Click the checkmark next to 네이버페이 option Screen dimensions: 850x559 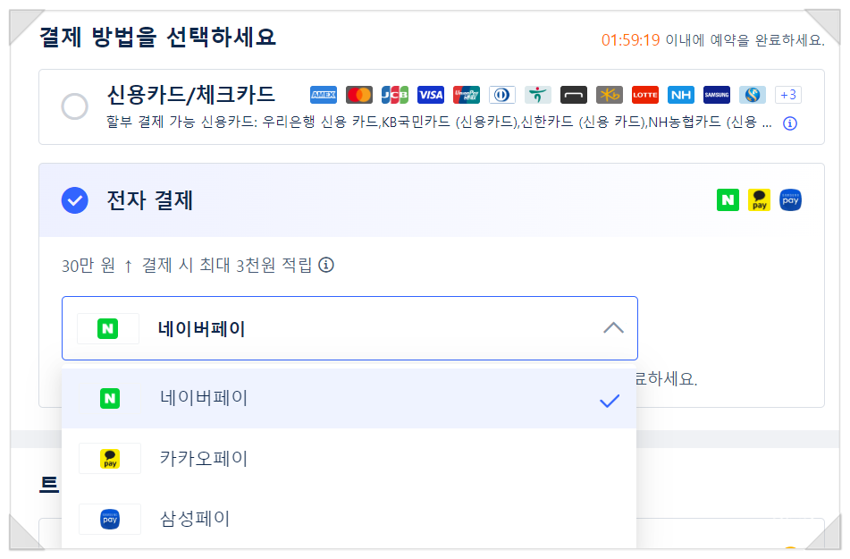[x=610, y=402]
